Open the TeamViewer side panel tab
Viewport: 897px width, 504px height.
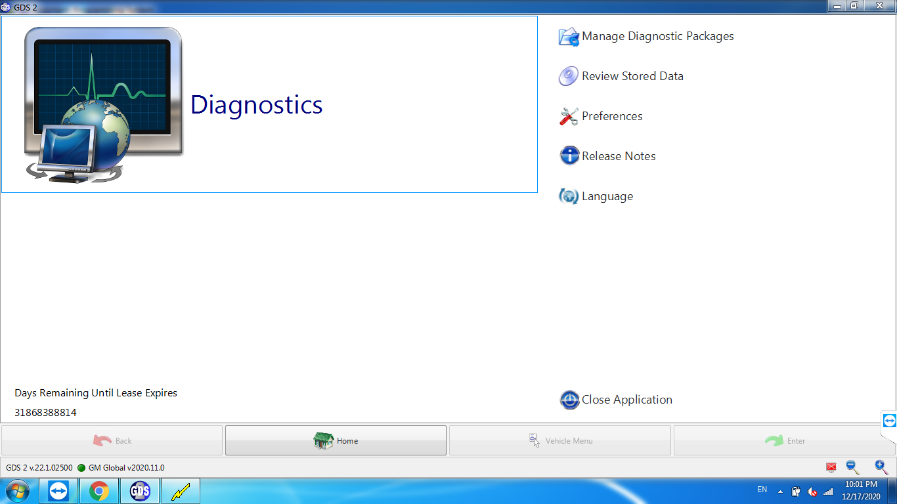click(890, 421)
